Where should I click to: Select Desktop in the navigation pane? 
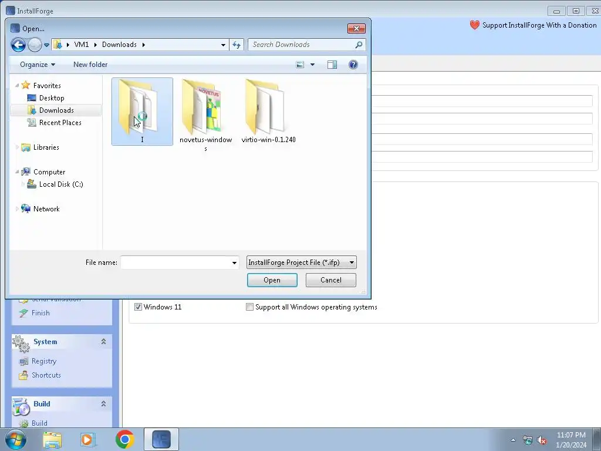(x=52, y=98)
